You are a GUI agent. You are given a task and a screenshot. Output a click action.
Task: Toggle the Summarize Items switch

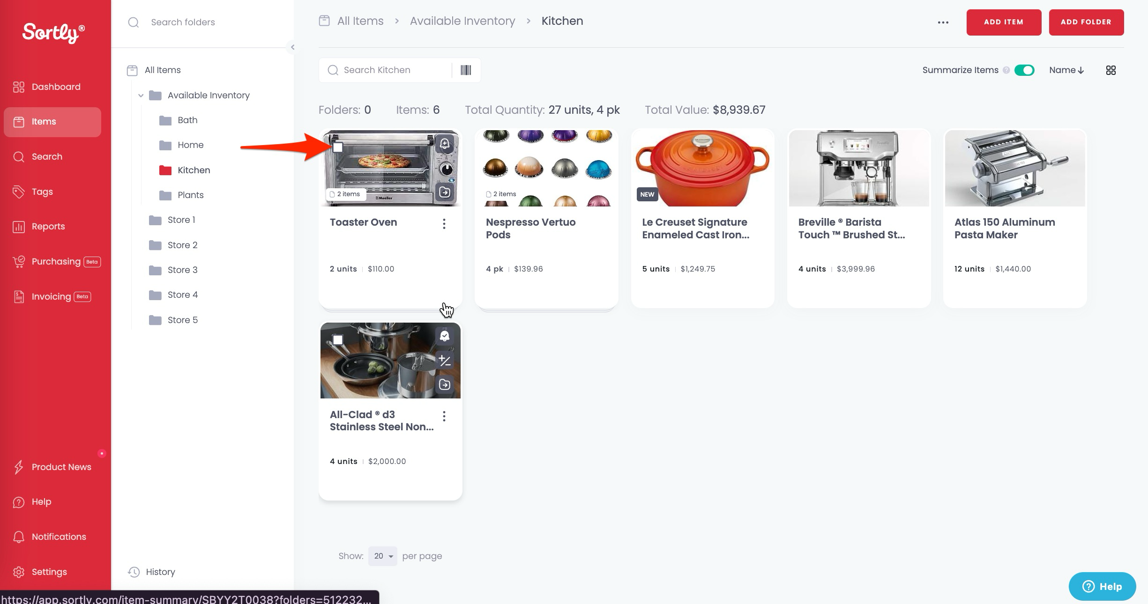(x=1024, y=70)
